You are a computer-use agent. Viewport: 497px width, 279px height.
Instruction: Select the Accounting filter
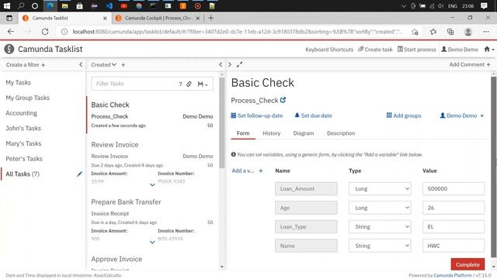(21, 113)
